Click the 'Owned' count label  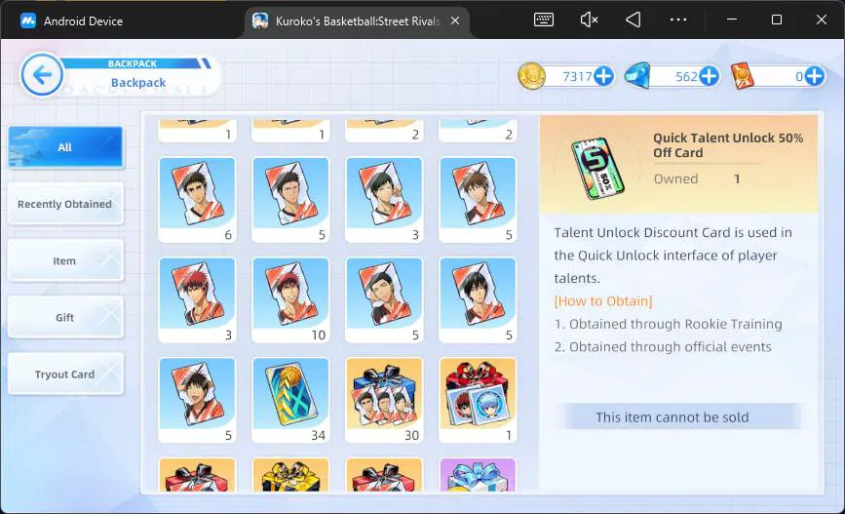click(675, 178)
